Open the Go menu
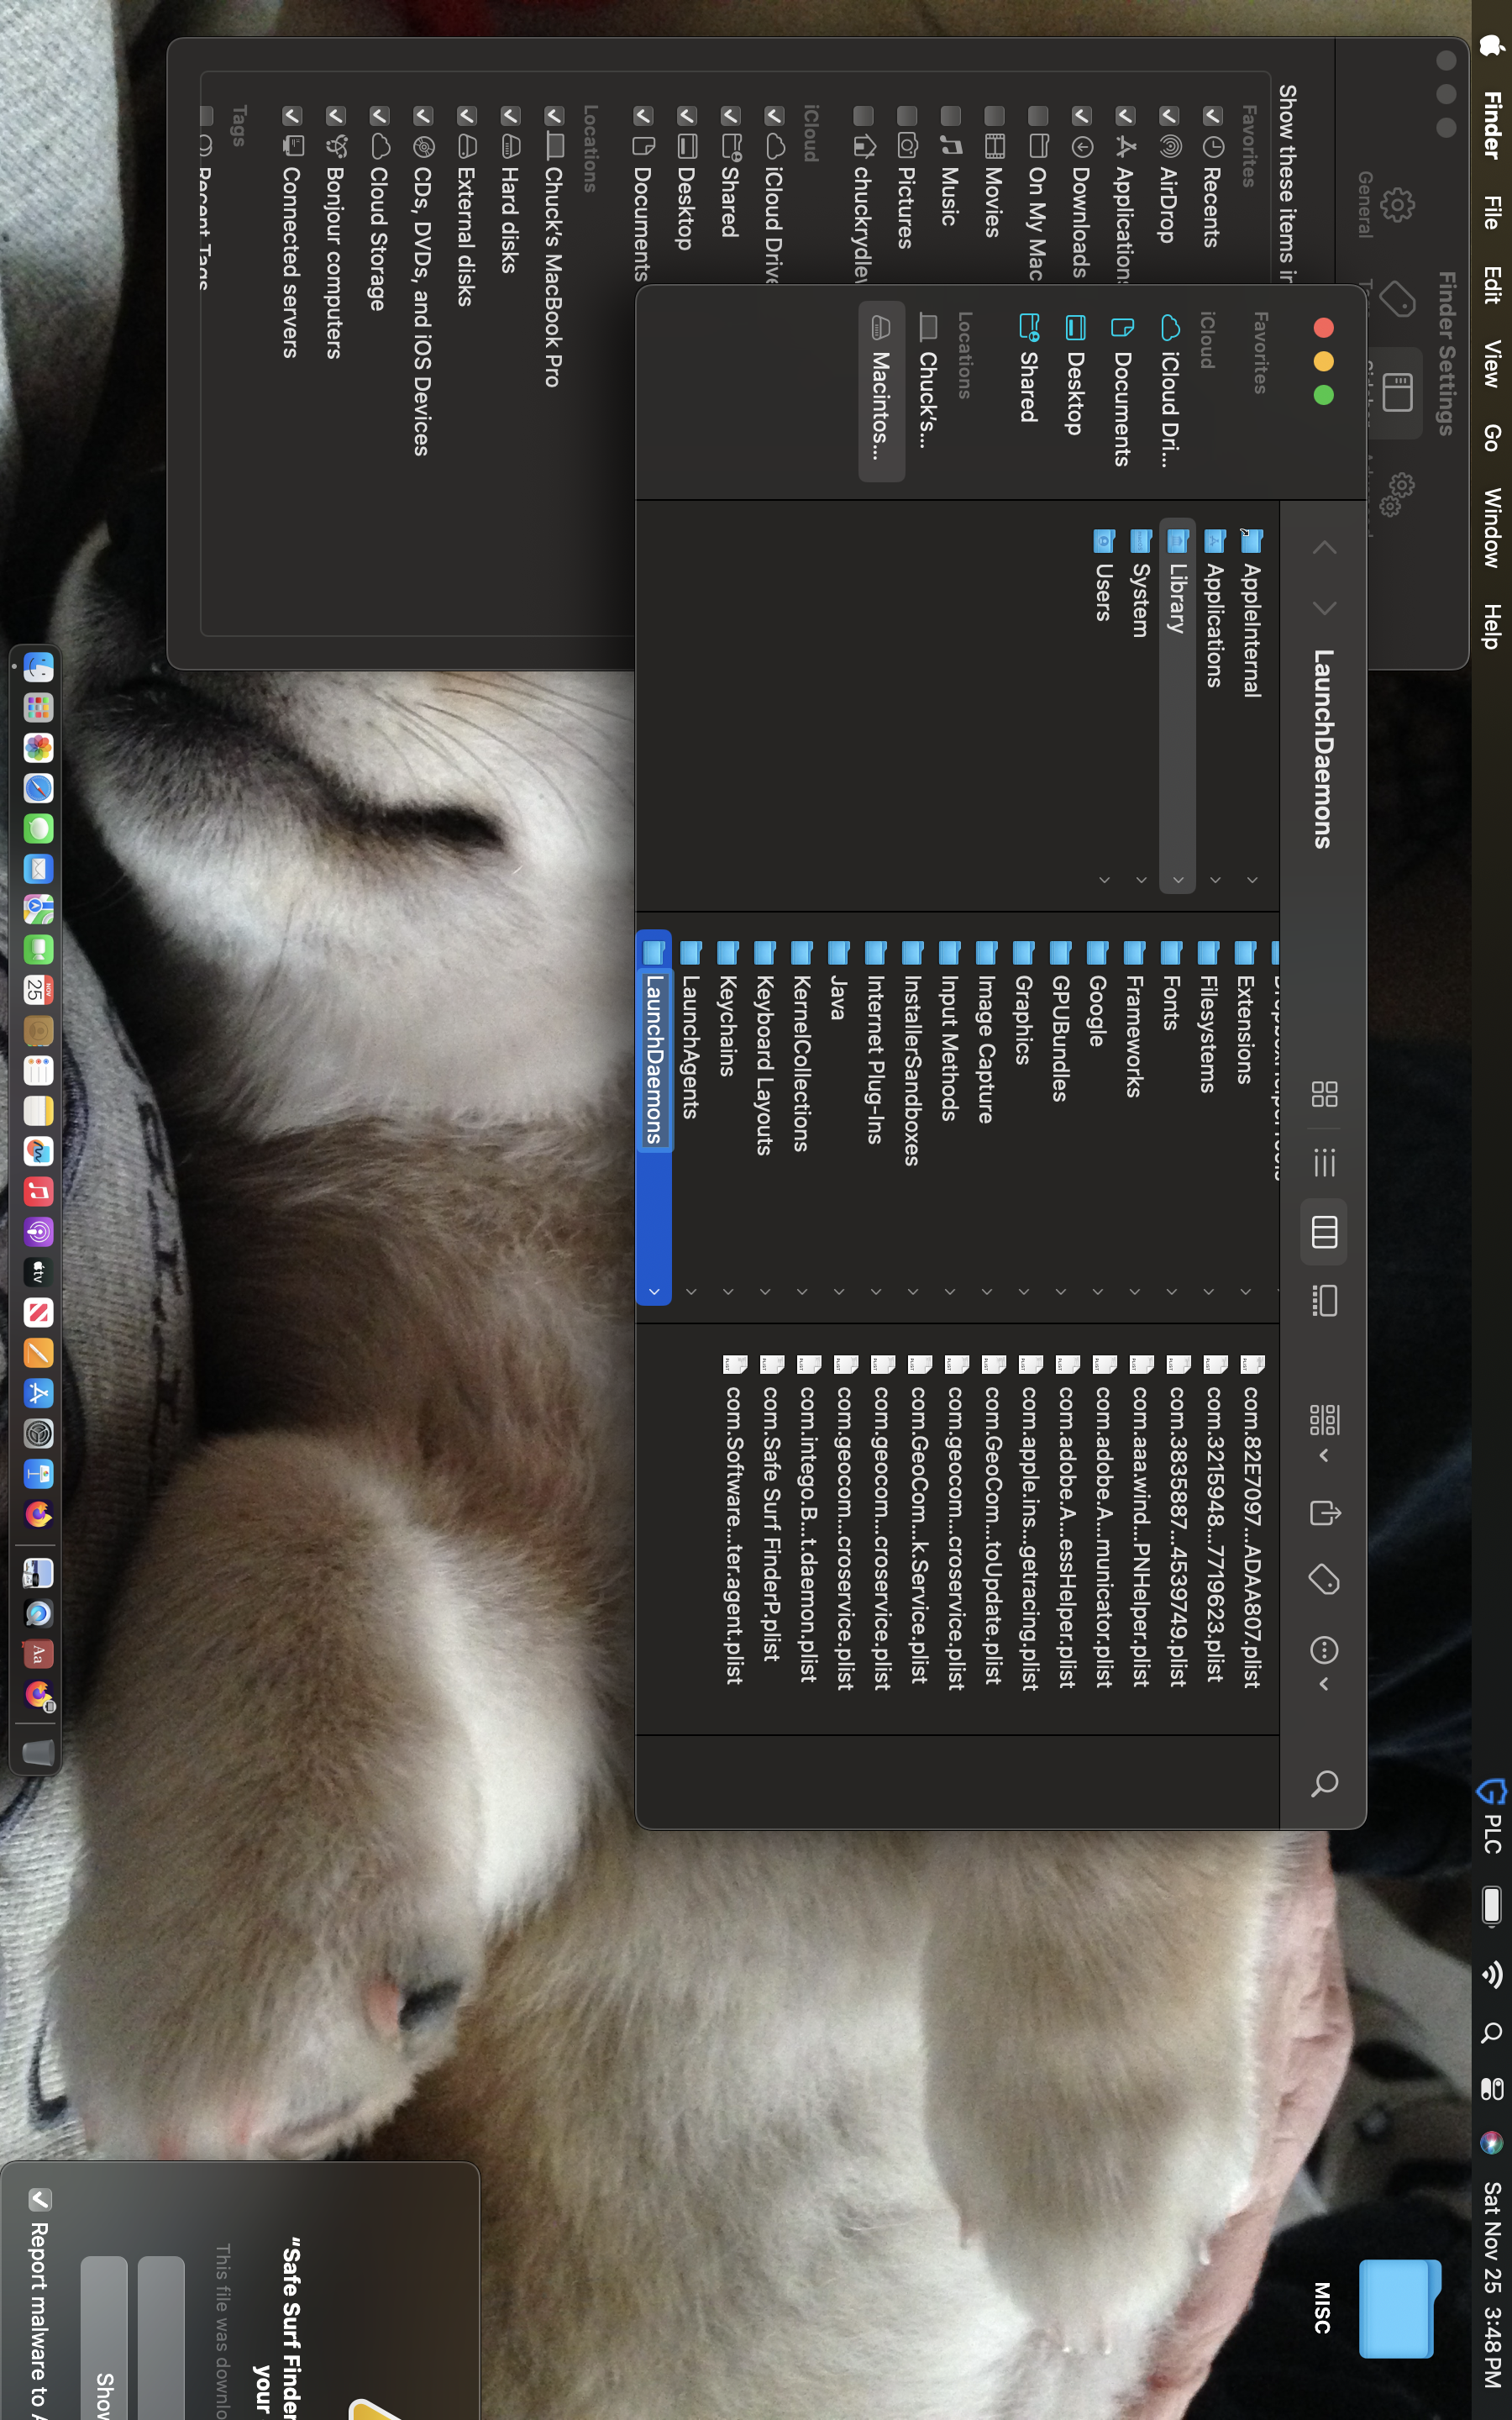Viewport: 1512px width, 2420px height. 1491,437
